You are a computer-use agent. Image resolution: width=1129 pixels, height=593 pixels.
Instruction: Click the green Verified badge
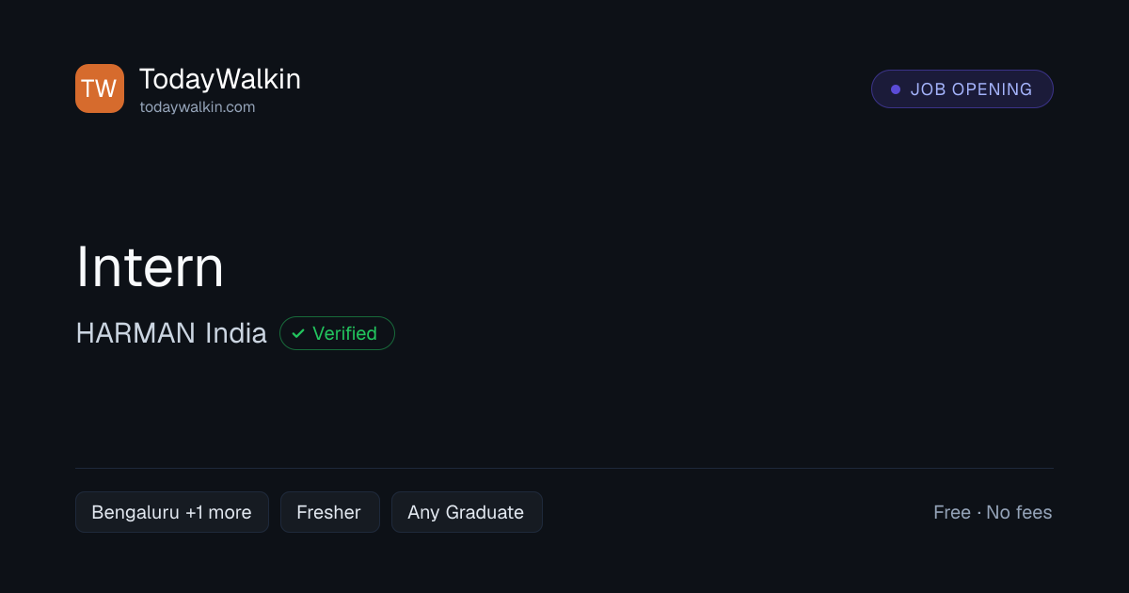click(x=337, y=333)
